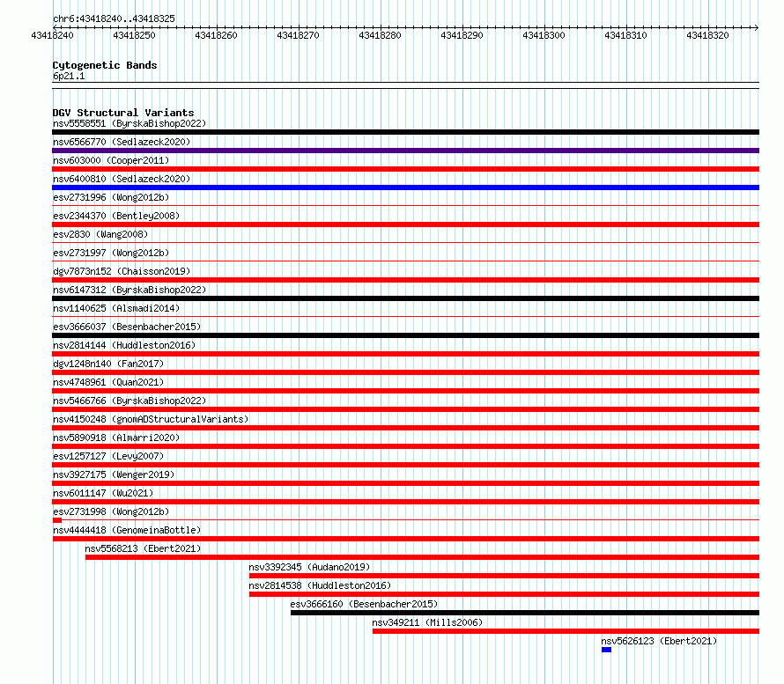
Task: Click ruler position 43418250
Action: tap(134, 35)
